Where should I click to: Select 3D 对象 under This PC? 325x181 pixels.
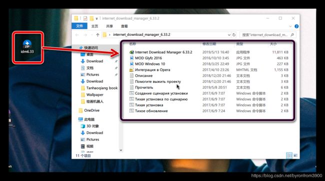click(x=92, y=126)
